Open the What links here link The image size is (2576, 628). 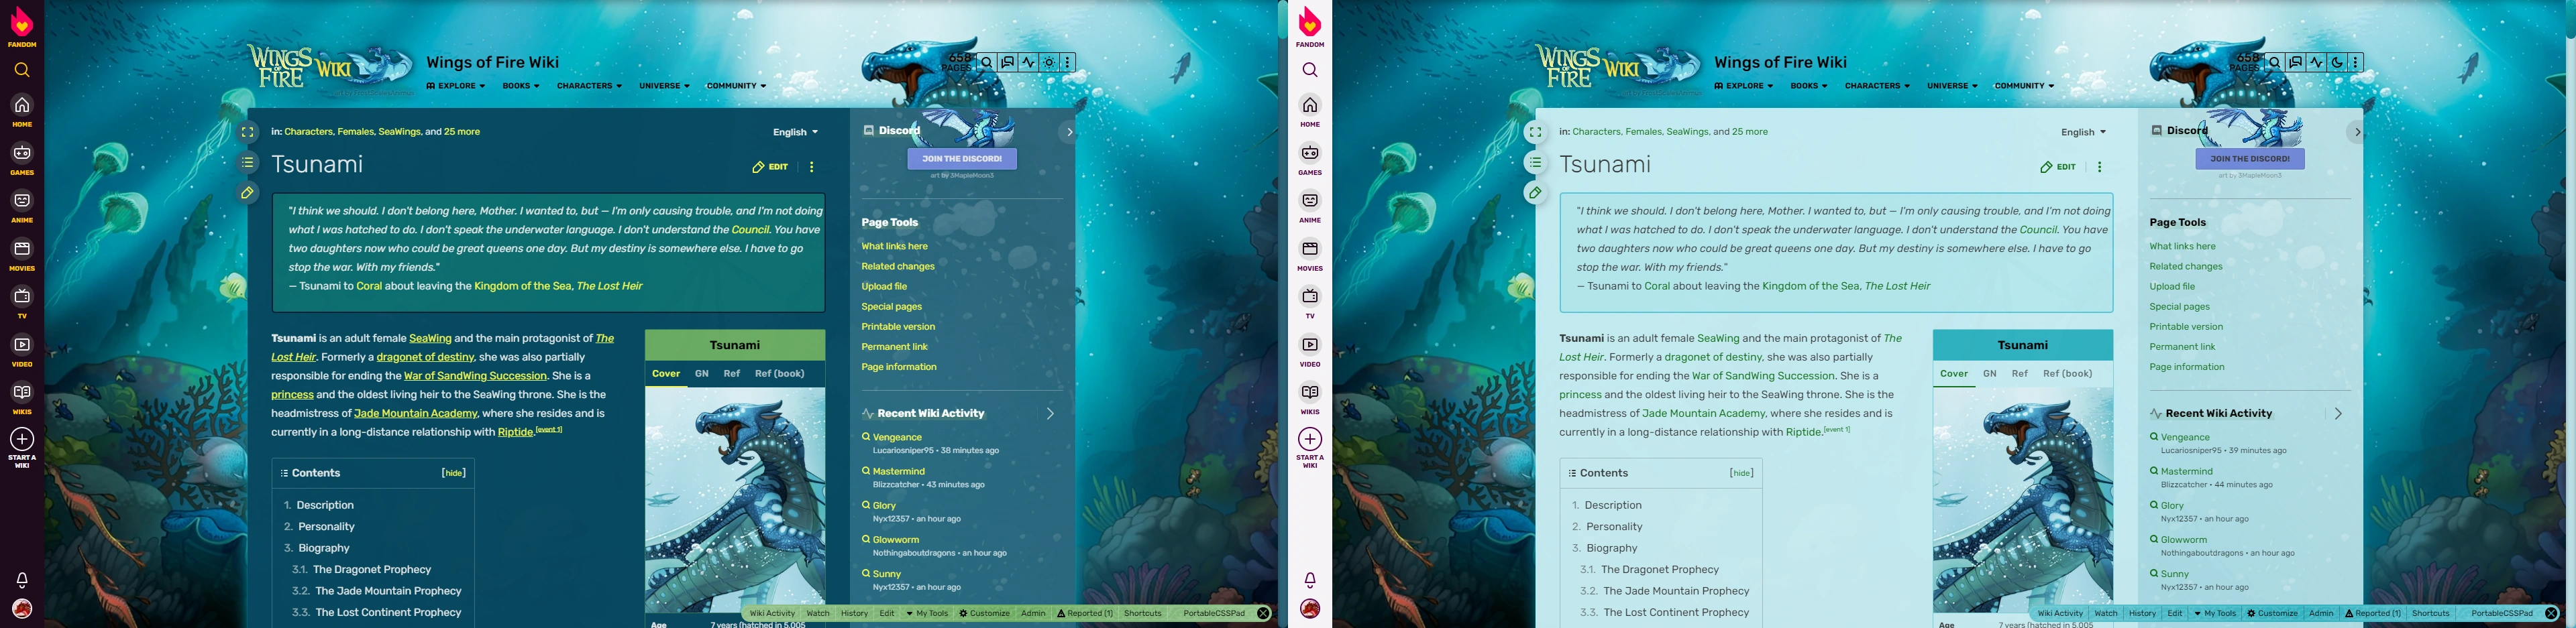pos(895,245)
